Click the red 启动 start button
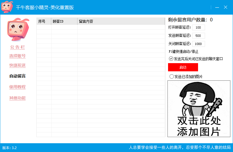Image resolution: width=233 pixels, height=152 pixels. pos(183,67)
